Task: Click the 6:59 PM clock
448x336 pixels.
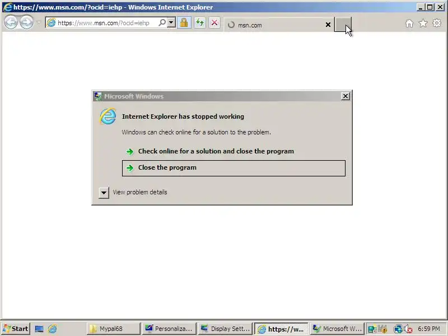Action: [x=429, y=329]
